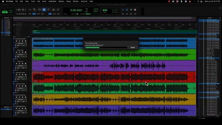
Task: Open automation mode selector on Bass_trip track
Action: point(24,57)
